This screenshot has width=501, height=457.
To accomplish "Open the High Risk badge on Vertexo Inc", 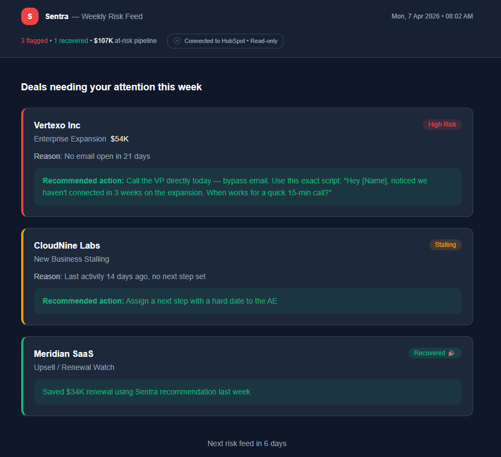I will click(442, 125).
